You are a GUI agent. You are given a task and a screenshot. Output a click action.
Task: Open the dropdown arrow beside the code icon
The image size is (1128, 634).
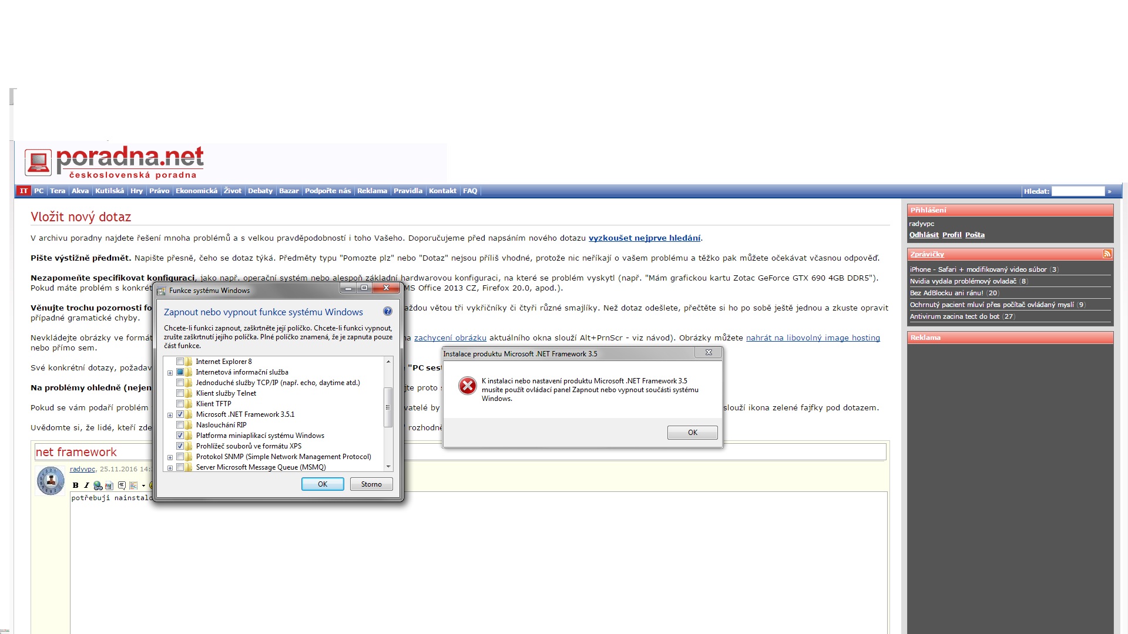[143, 486]
